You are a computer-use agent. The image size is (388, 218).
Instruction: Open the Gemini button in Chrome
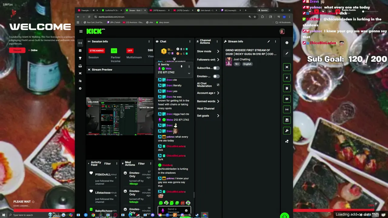coord(263,10)
